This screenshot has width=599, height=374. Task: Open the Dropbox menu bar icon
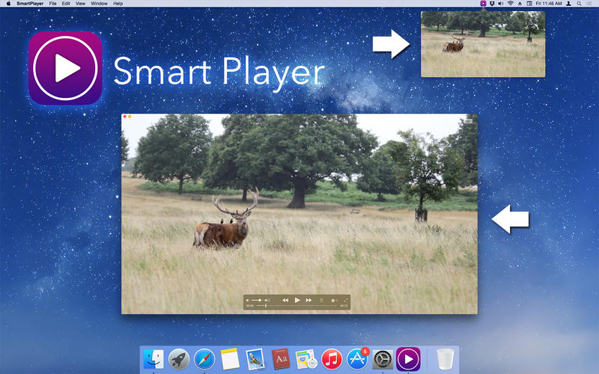tap(493, 4)
